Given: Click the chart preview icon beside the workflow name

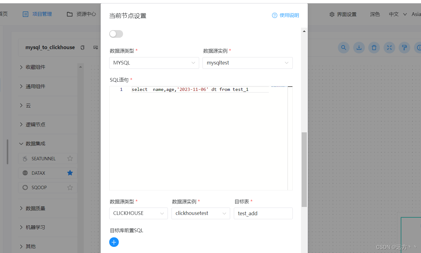Looking at the screenshot, I should point(95,48).
